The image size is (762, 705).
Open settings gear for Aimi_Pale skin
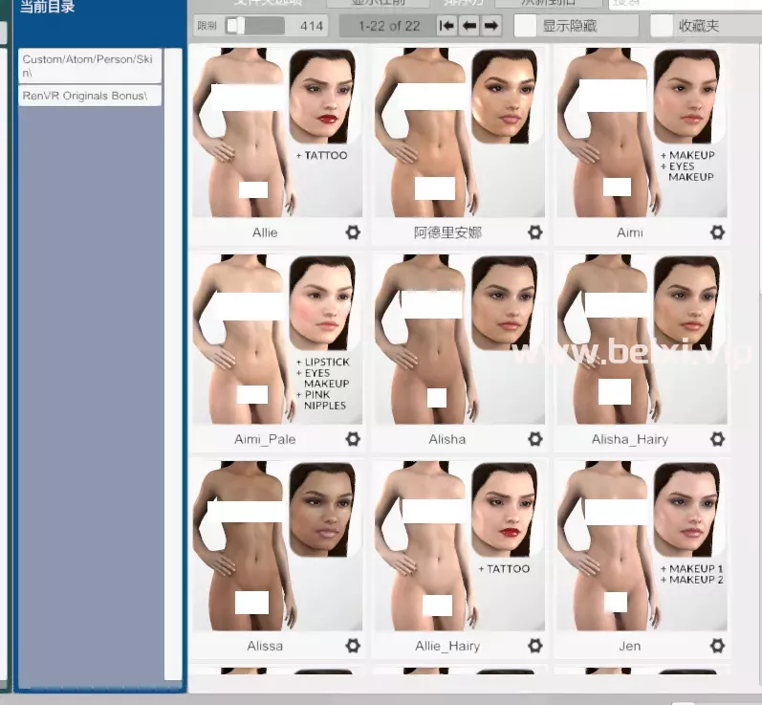coord(353,439)
